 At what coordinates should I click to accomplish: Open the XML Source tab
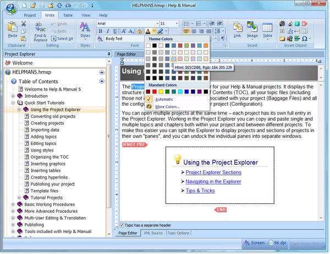point(153,233)
